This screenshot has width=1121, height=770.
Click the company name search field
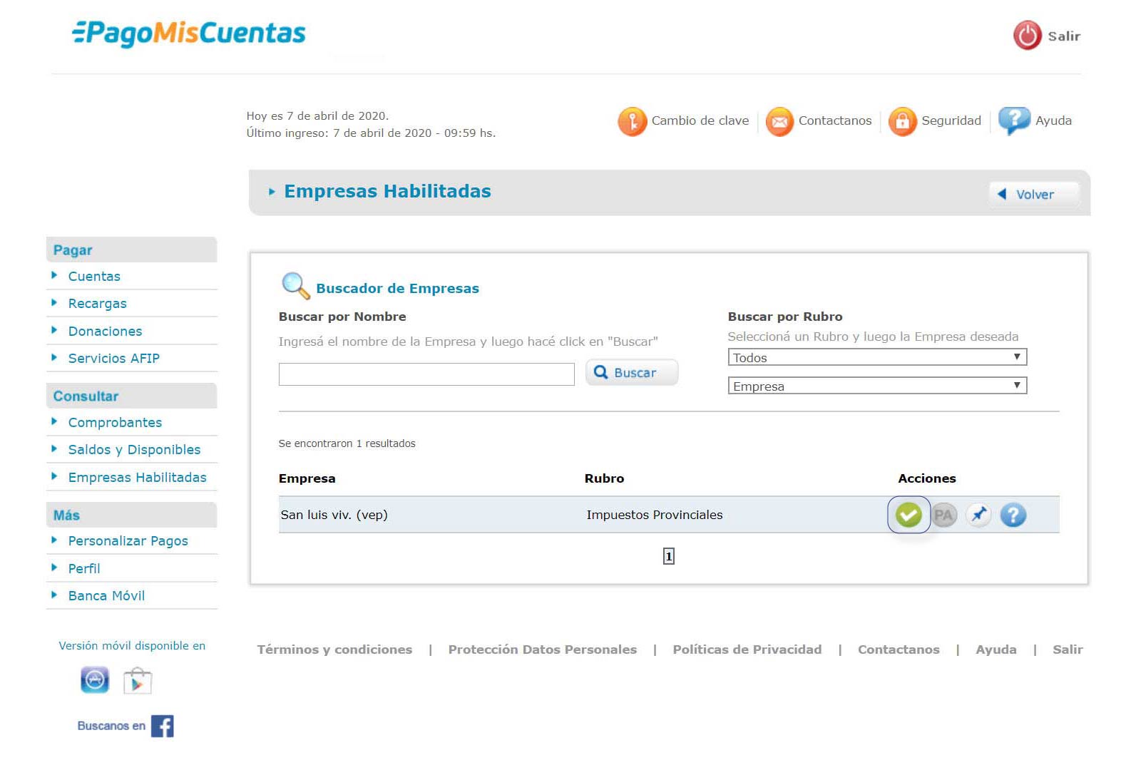(x=426, y=374)
